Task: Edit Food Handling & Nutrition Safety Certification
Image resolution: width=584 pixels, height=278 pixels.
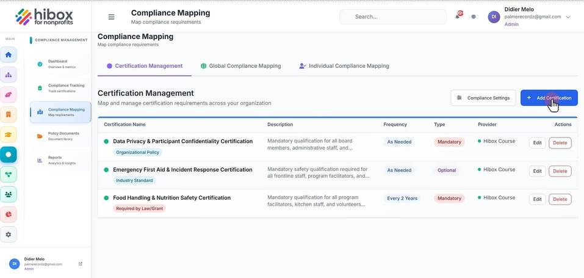Action: pyautogui.click(x=537, y=199)
